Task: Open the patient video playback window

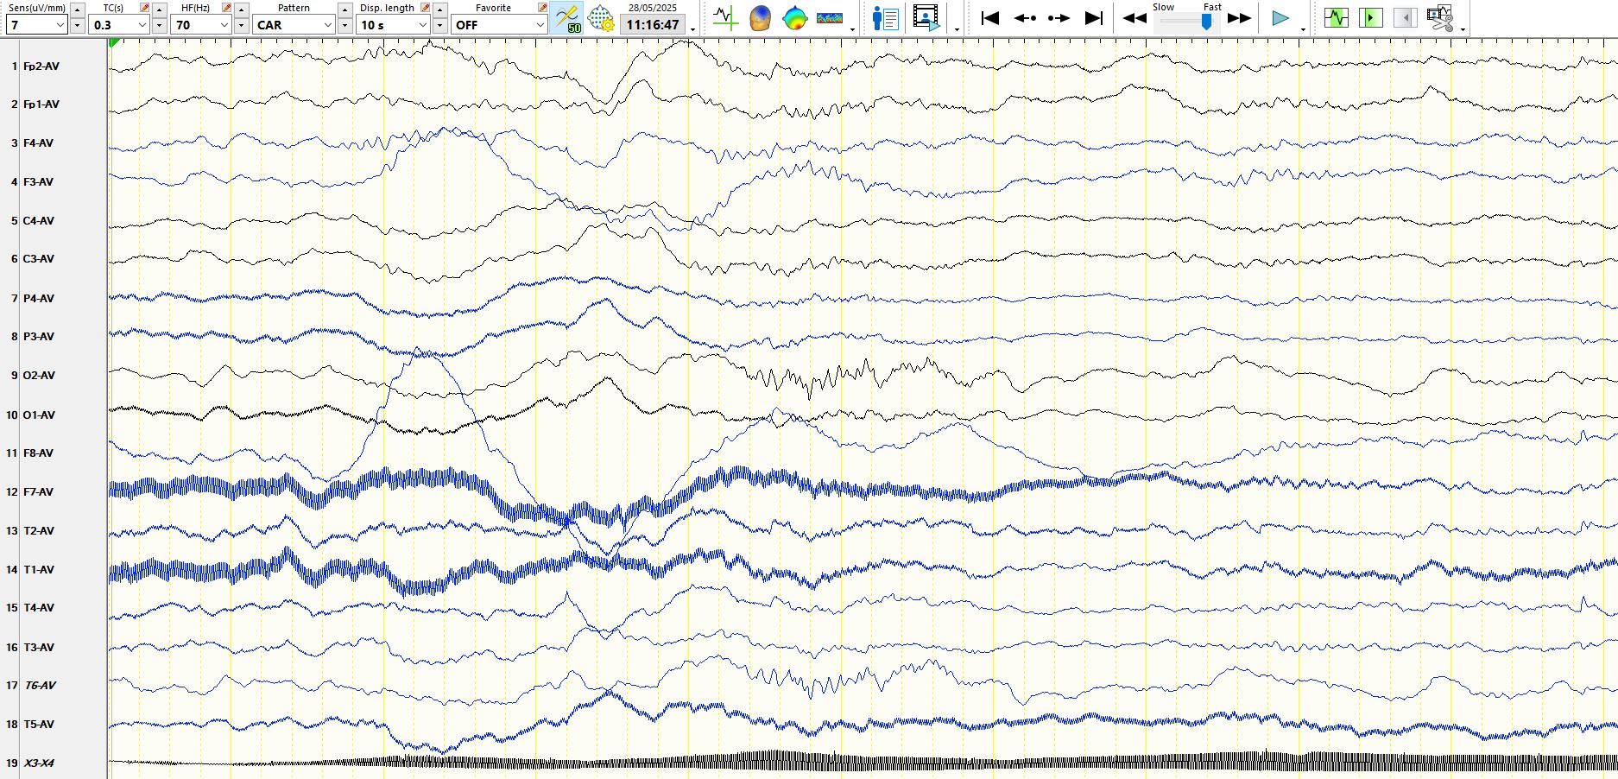Action: [926, 18]
